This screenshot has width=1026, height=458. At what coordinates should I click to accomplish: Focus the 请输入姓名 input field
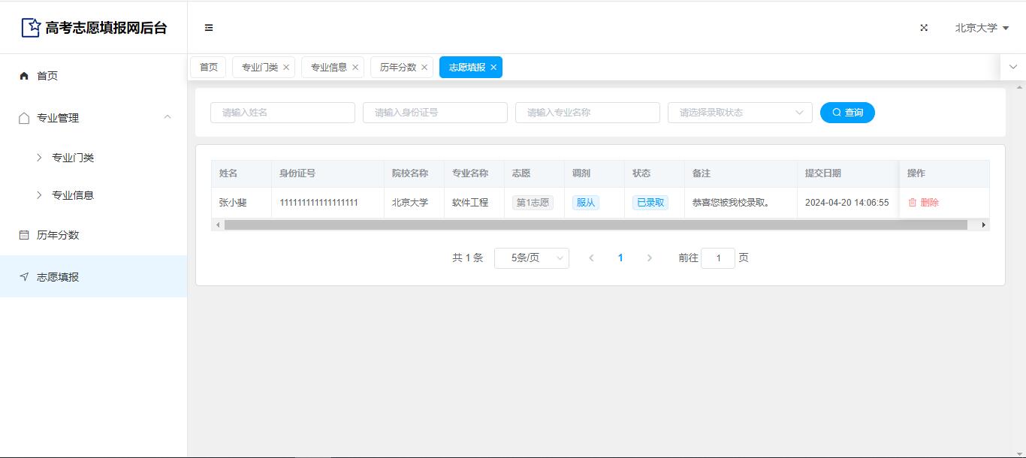tap(282, 113)
